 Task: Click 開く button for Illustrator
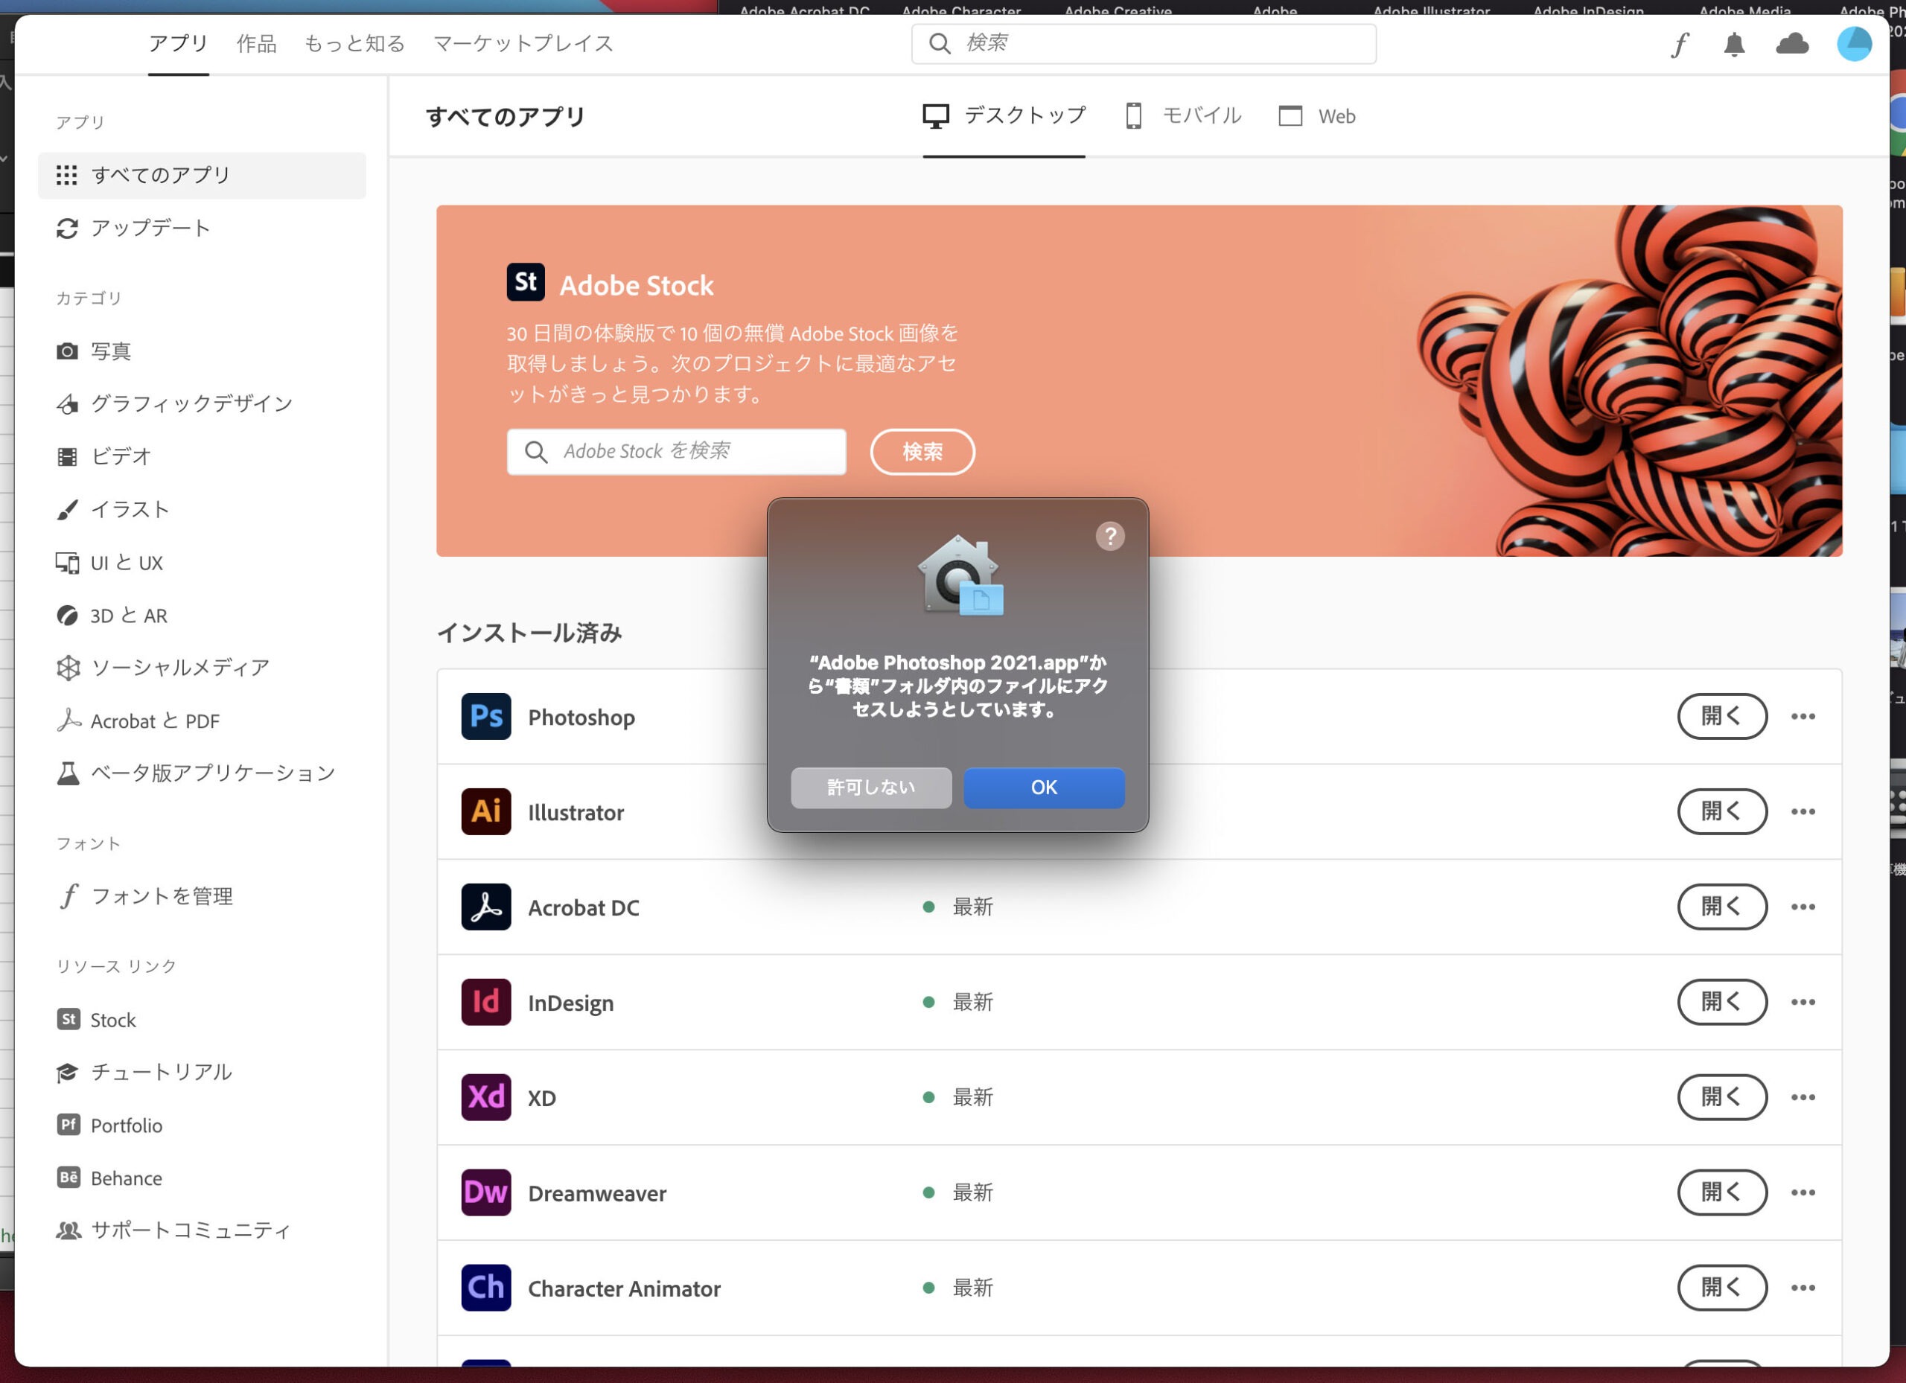[1721, 811]
